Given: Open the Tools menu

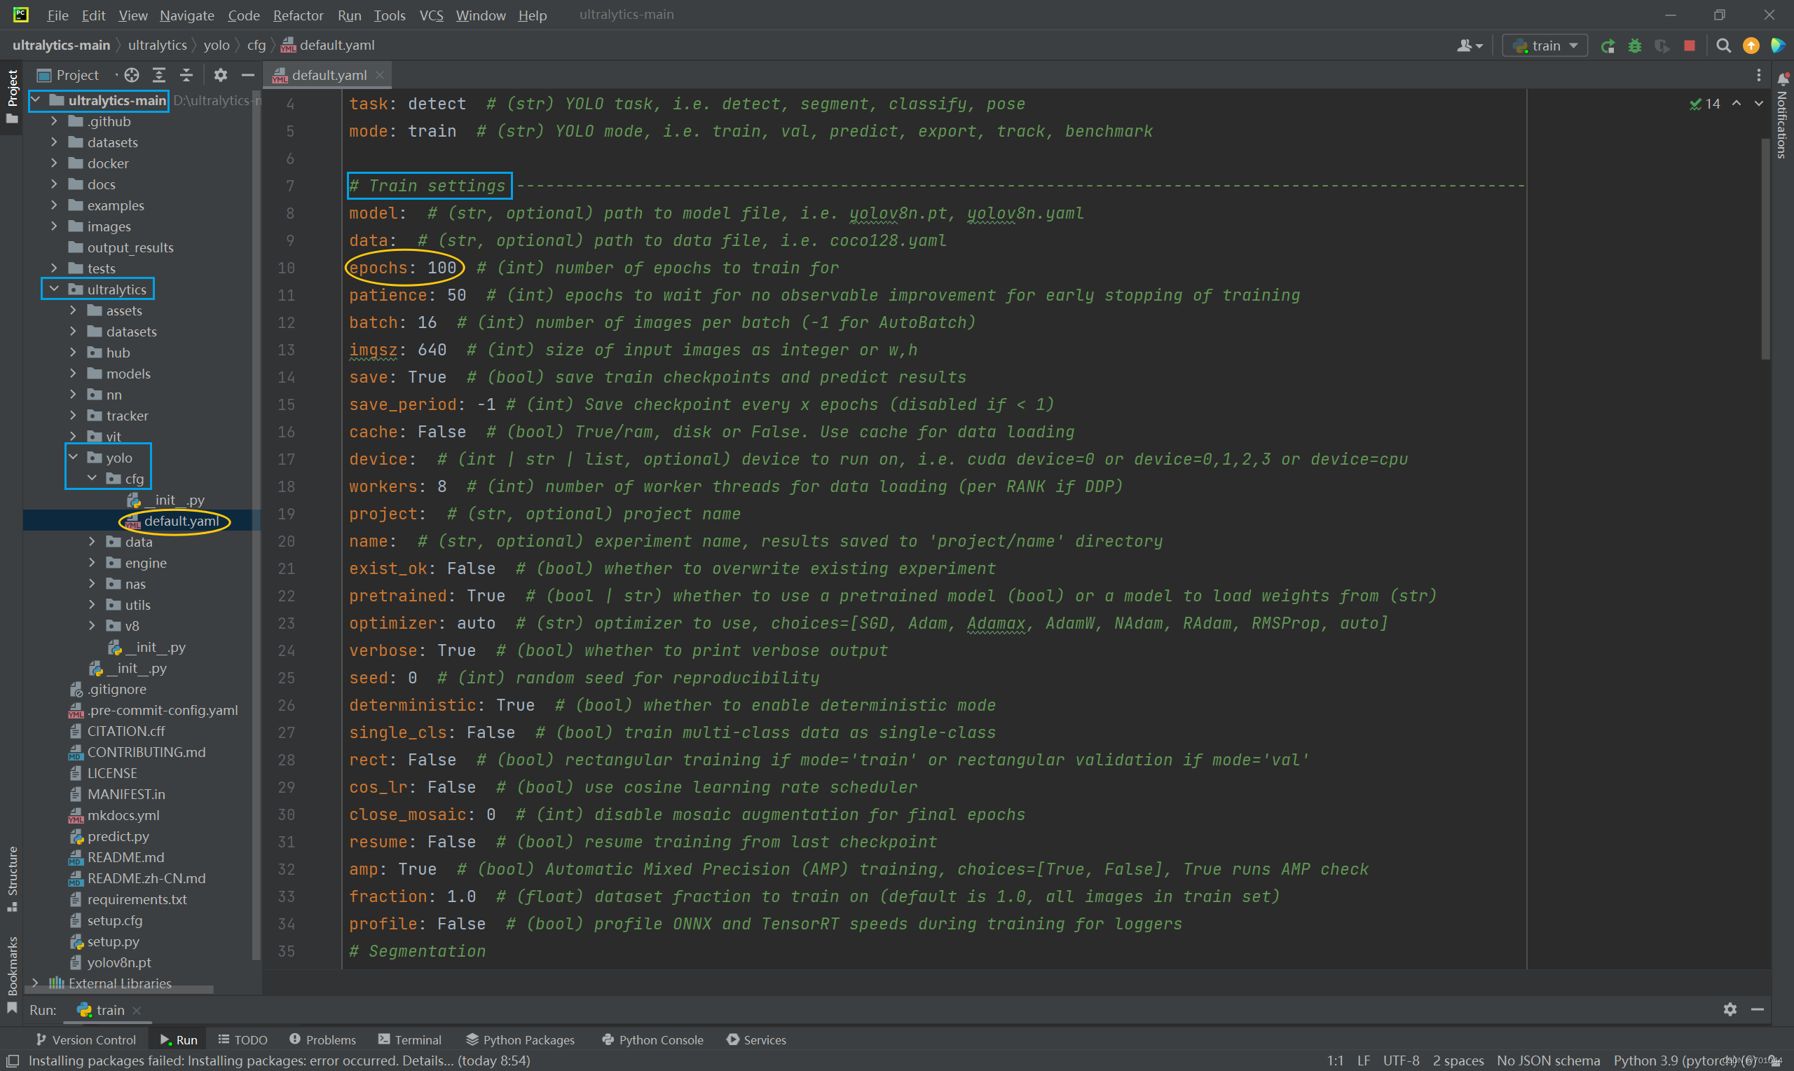Looking at the screenshot, I should [x=390, y=15].
